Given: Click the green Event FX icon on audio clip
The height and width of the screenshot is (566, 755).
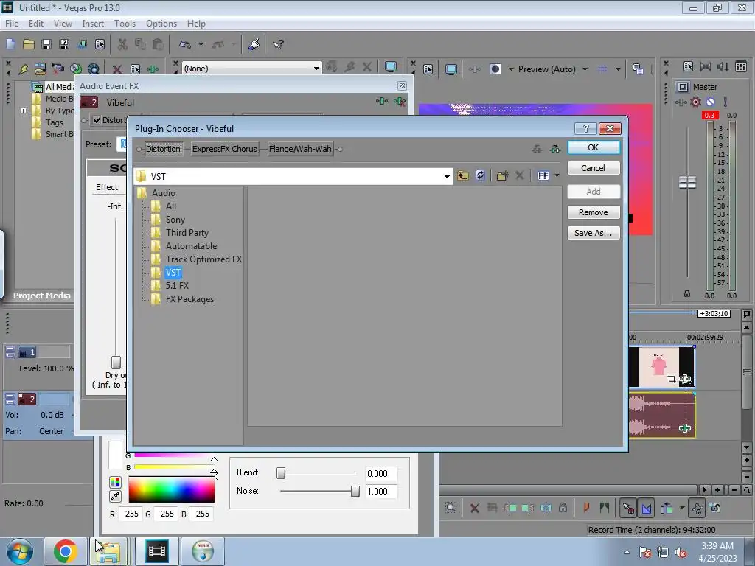Looking at the screenshot, I should tap(685, 428).
